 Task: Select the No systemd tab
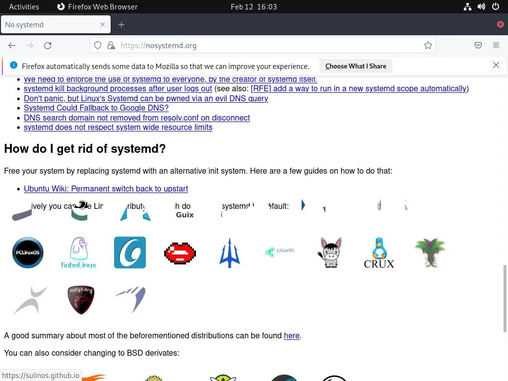[x=56, y=25]
